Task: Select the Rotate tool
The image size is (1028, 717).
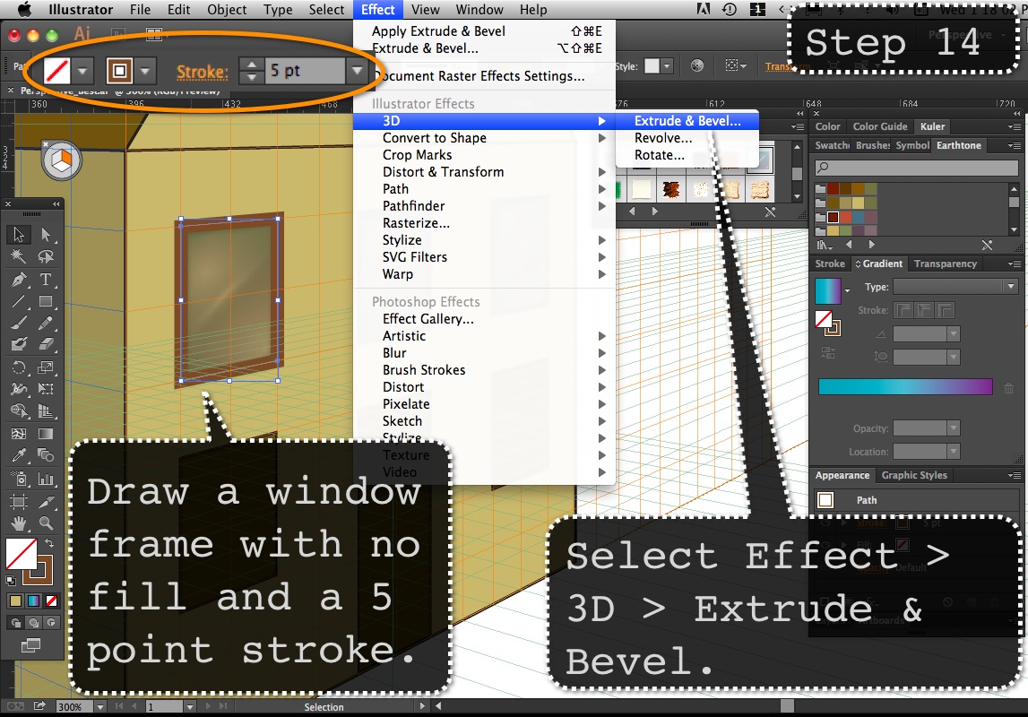Action: 18,367
